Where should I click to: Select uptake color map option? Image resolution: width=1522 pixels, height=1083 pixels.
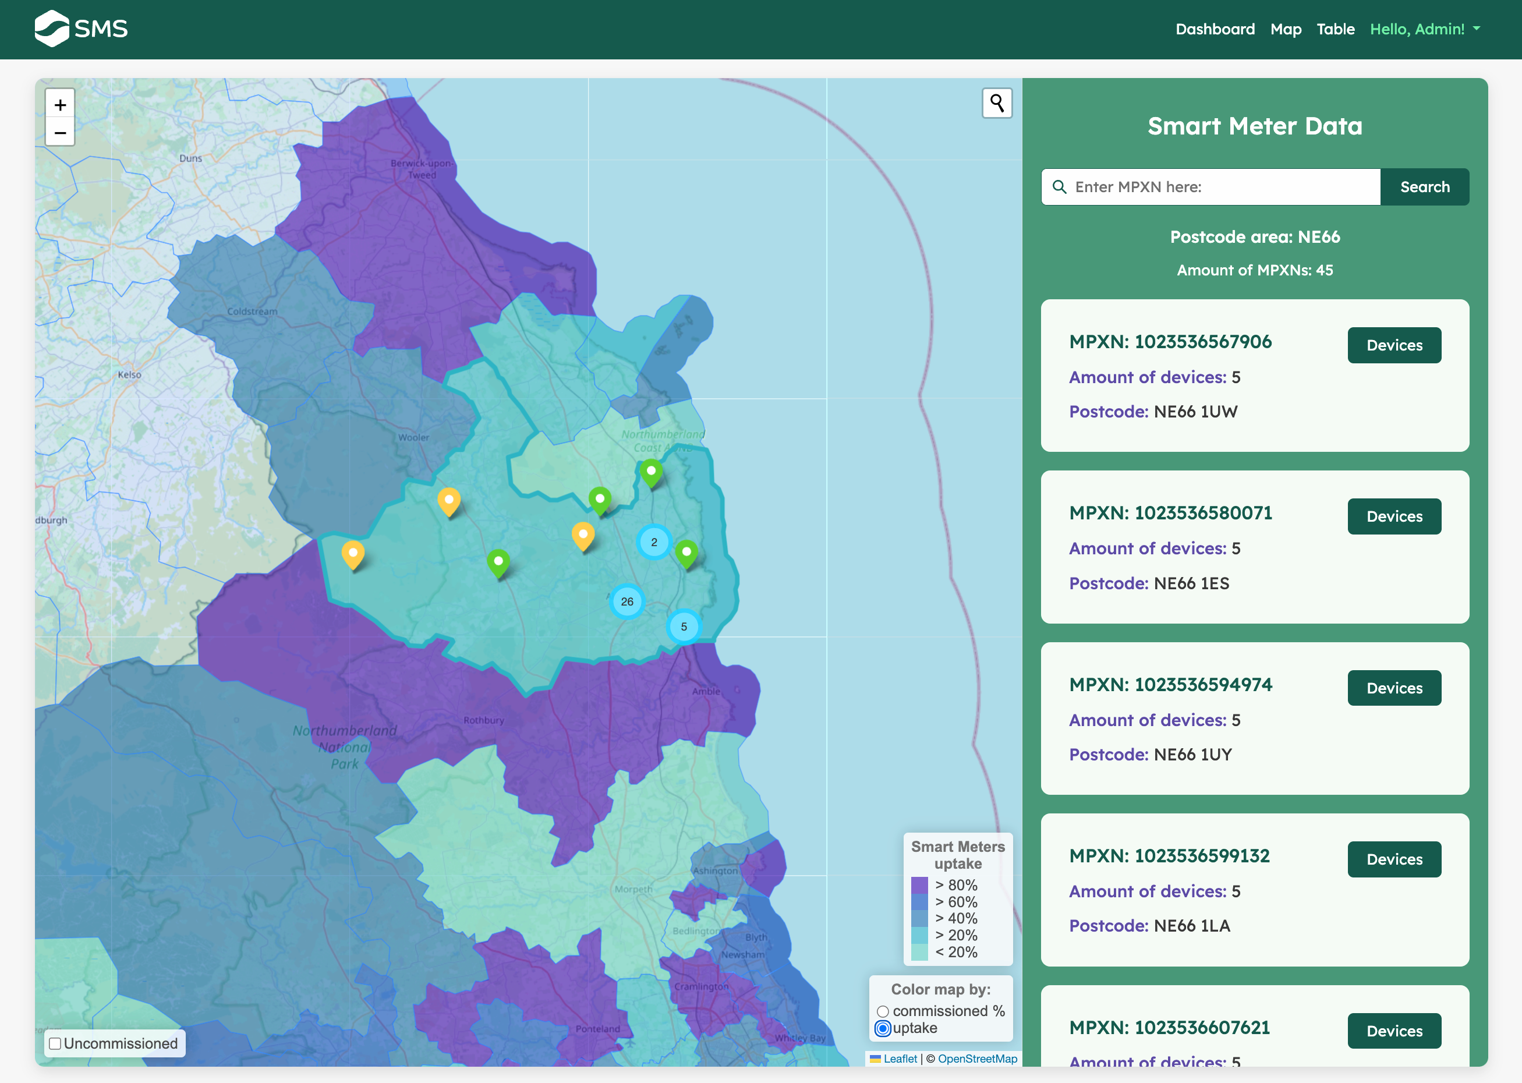[883, 1028]
